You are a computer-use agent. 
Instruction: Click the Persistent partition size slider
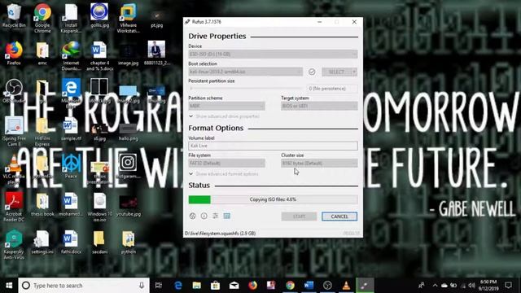pyautogui.click(x=246, y=89)
